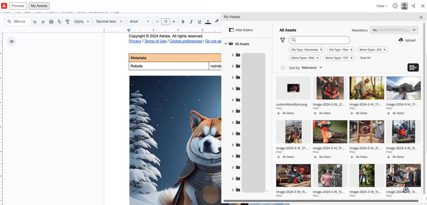The image size is (427, 205).
Task: Open the Terms of Use link
Action: tap(155, 41)
